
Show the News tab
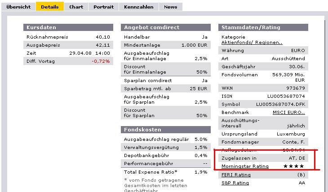[x=170, y=7]
